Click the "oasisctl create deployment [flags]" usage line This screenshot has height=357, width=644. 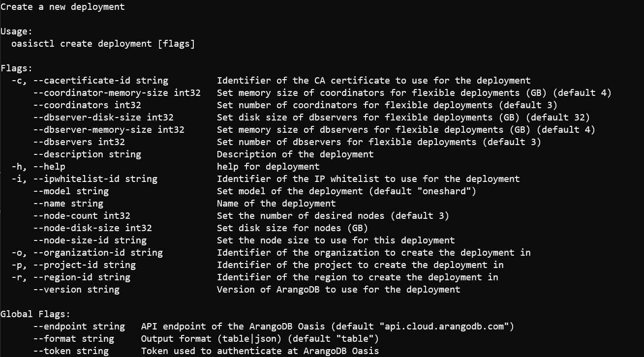[103, 44]
